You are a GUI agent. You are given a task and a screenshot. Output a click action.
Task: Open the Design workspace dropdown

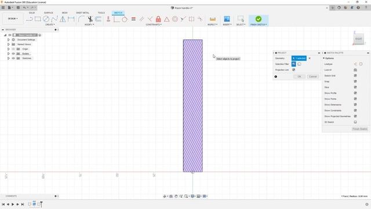point(13,19)
